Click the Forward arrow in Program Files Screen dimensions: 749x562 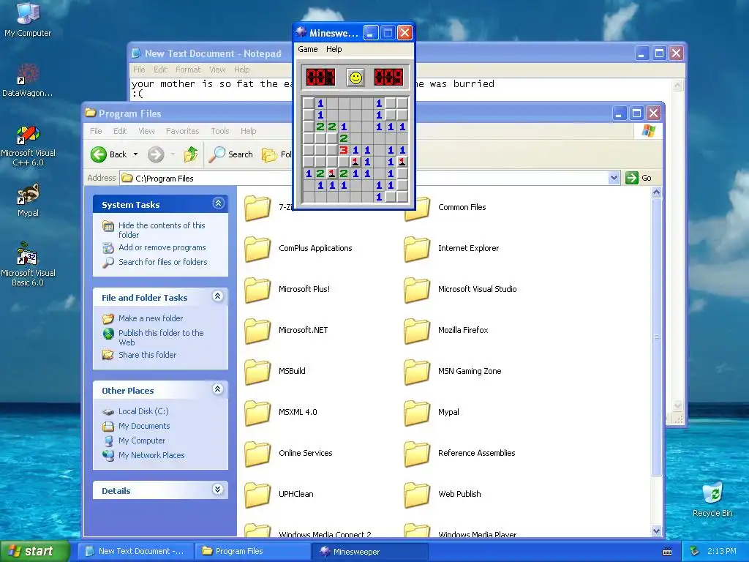click(x=156, y=154)
